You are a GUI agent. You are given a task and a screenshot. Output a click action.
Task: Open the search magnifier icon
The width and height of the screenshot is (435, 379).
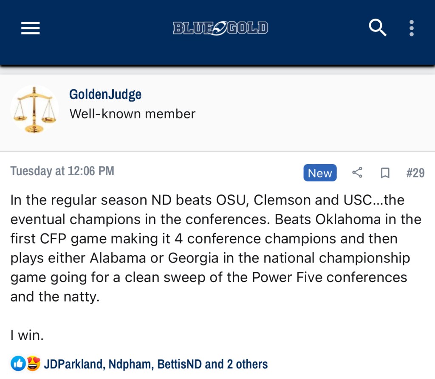[377, 28]
